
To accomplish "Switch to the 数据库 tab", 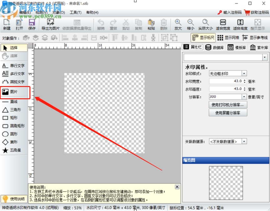I will coord(214,47).
